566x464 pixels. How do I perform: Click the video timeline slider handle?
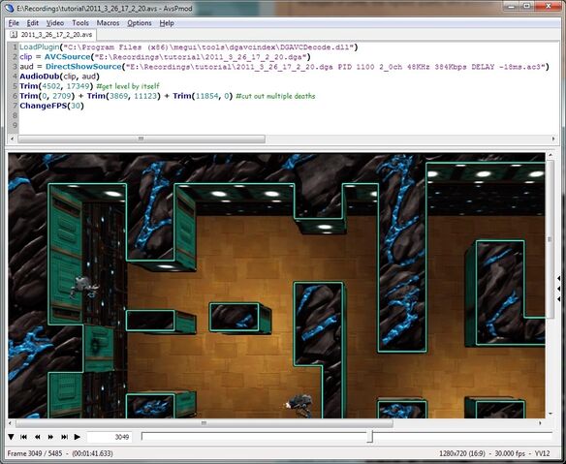pyautogui.click(x=370, y=436)
